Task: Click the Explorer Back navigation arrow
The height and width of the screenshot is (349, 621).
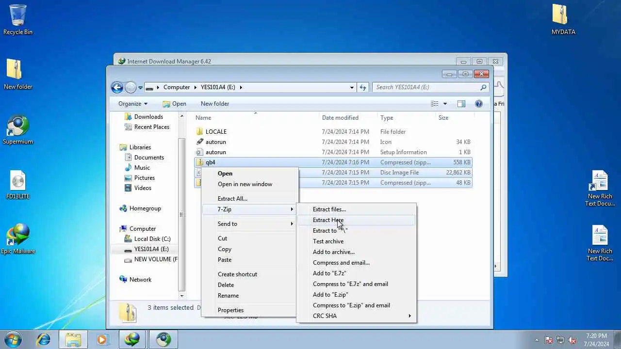Action: pyautogui.click(x=117, y=87)
